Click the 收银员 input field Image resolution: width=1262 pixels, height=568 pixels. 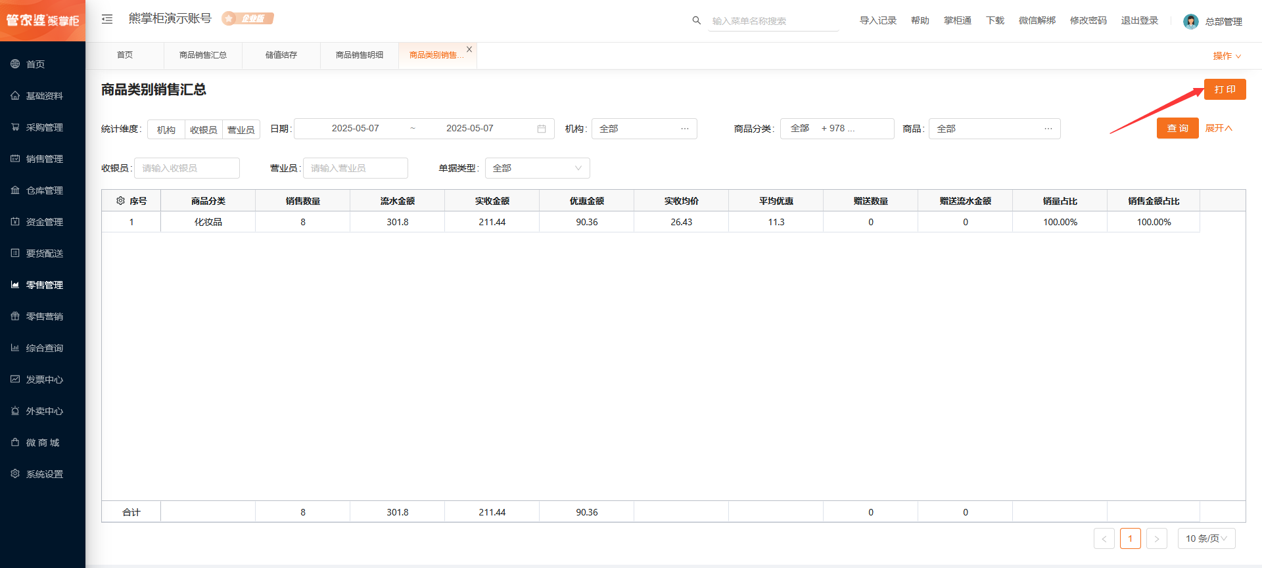187,168
